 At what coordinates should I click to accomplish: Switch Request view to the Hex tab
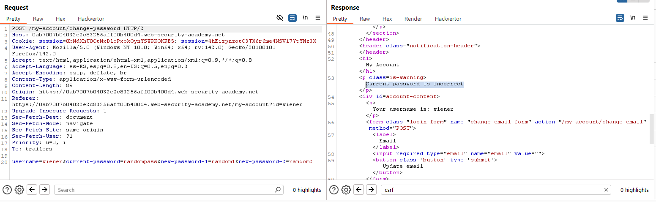(60, 19)
